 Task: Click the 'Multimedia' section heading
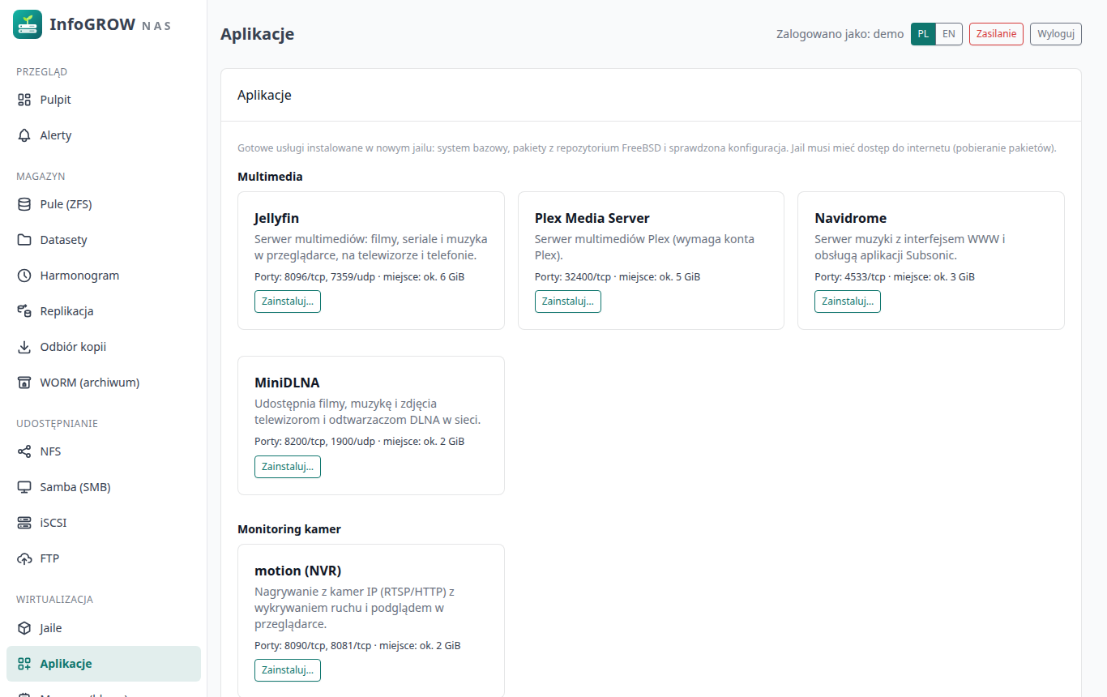coord(270,177)
